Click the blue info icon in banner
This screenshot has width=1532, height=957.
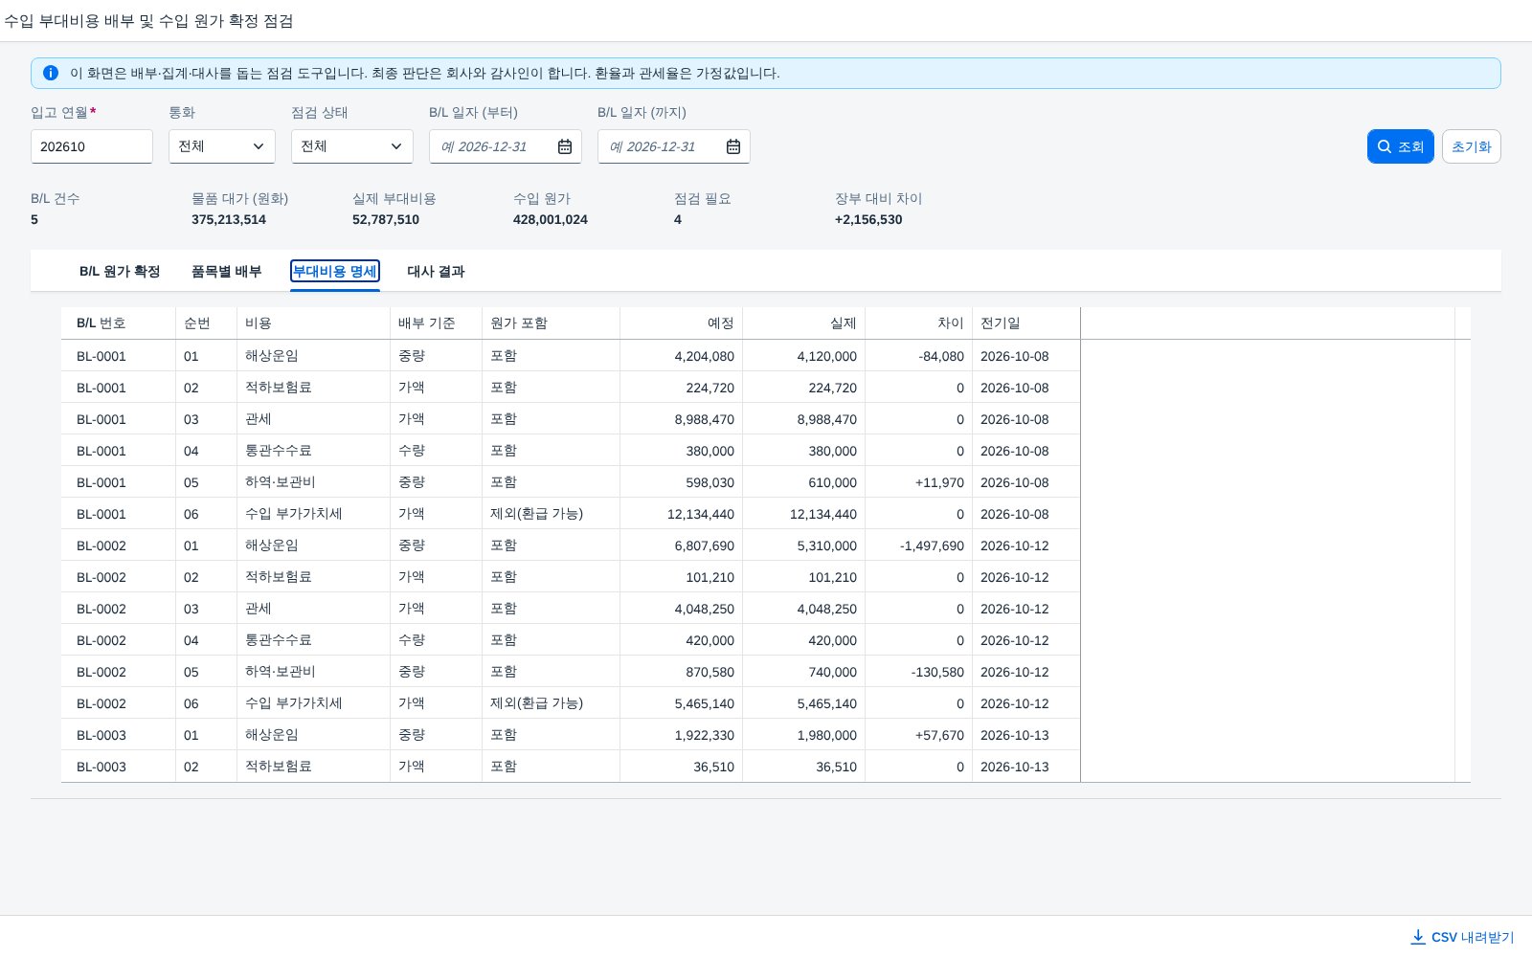coord(51,73)
